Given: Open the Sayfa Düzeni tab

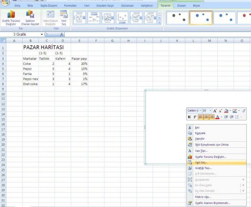Looking at the screenshot, I should pos(49,6).
